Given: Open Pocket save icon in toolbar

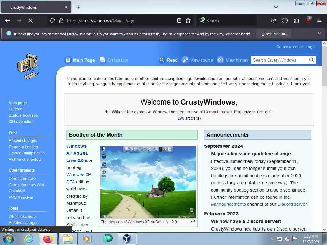Looking at the screenshot, I should click(x=273, y=20).
